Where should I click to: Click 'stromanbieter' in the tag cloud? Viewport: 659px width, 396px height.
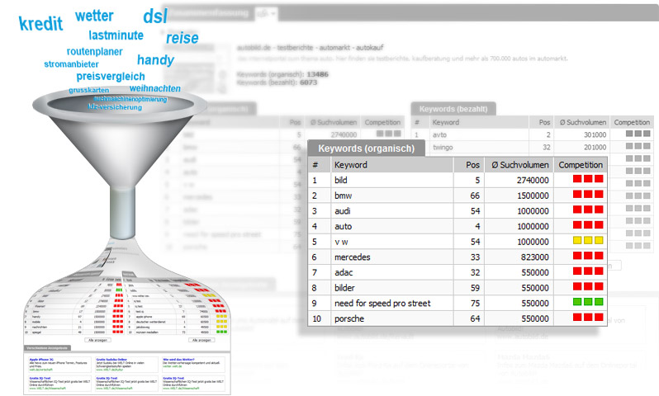point(72,64)
